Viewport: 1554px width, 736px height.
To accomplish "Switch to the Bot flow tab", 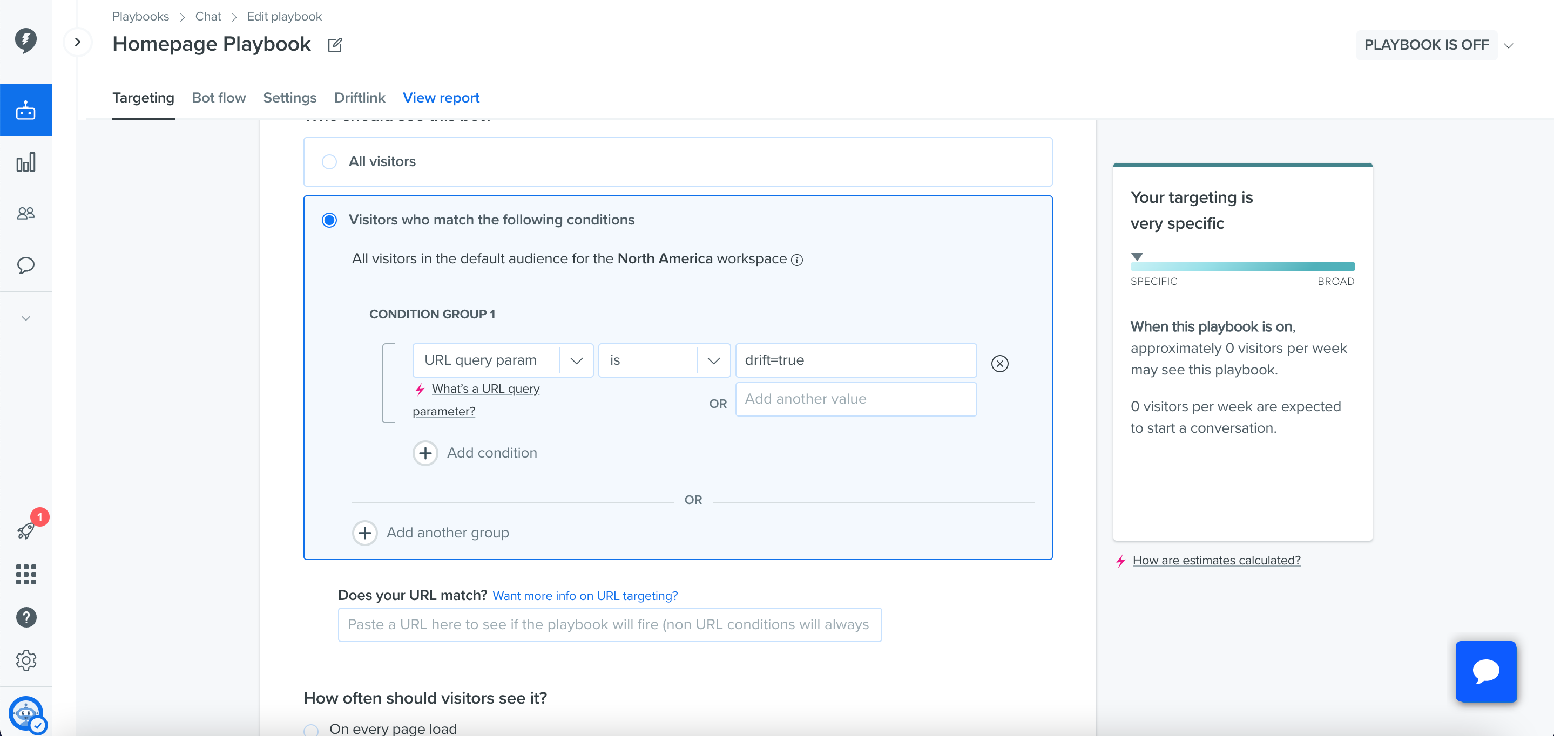I will (x=218, y=98).
